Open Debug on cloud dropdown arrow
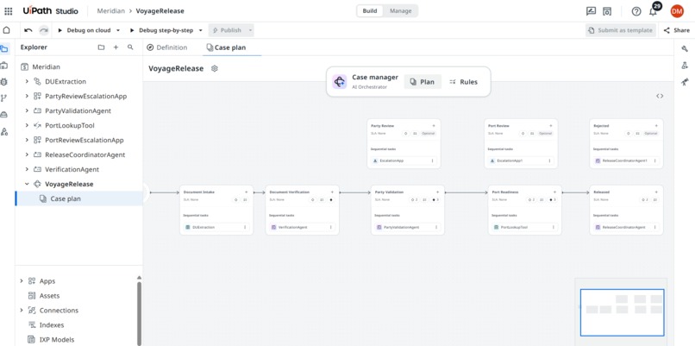695x346 pixels. pos(118,30)
